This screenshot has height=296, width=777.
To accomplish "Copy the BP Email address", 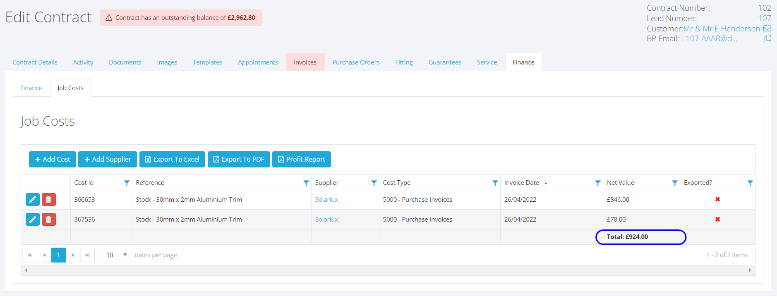I will (767, 38).
